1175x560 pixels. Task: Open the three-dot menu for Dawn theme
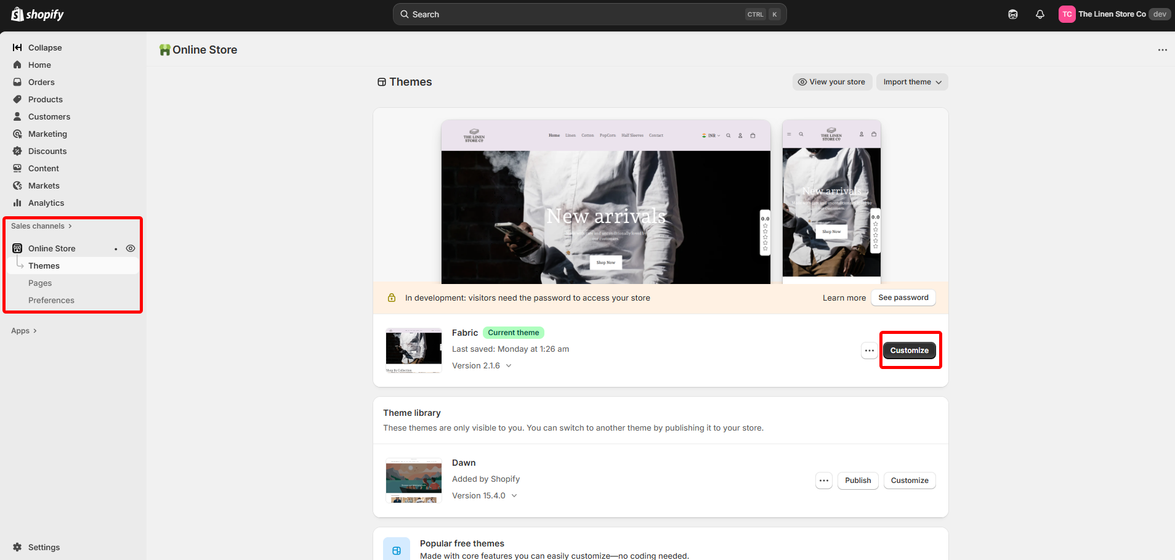click(x=823, y=481)
